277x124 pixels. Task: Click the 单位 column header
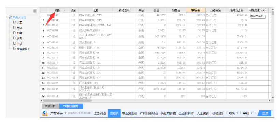point(141,11)
